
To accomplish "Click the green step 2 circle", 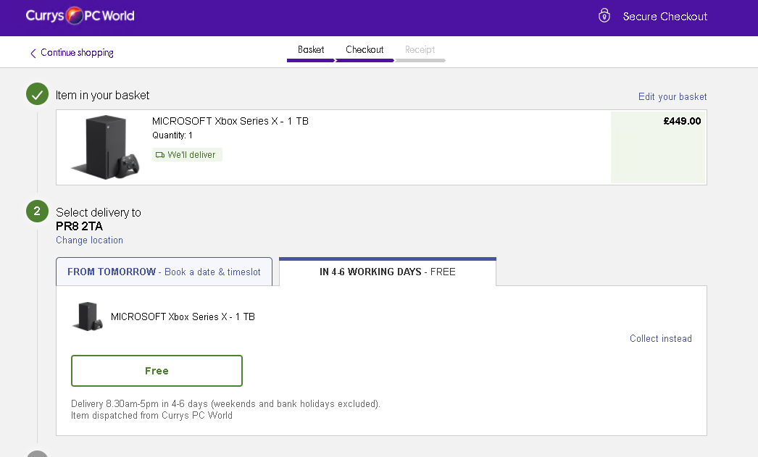I will point(37,211).
